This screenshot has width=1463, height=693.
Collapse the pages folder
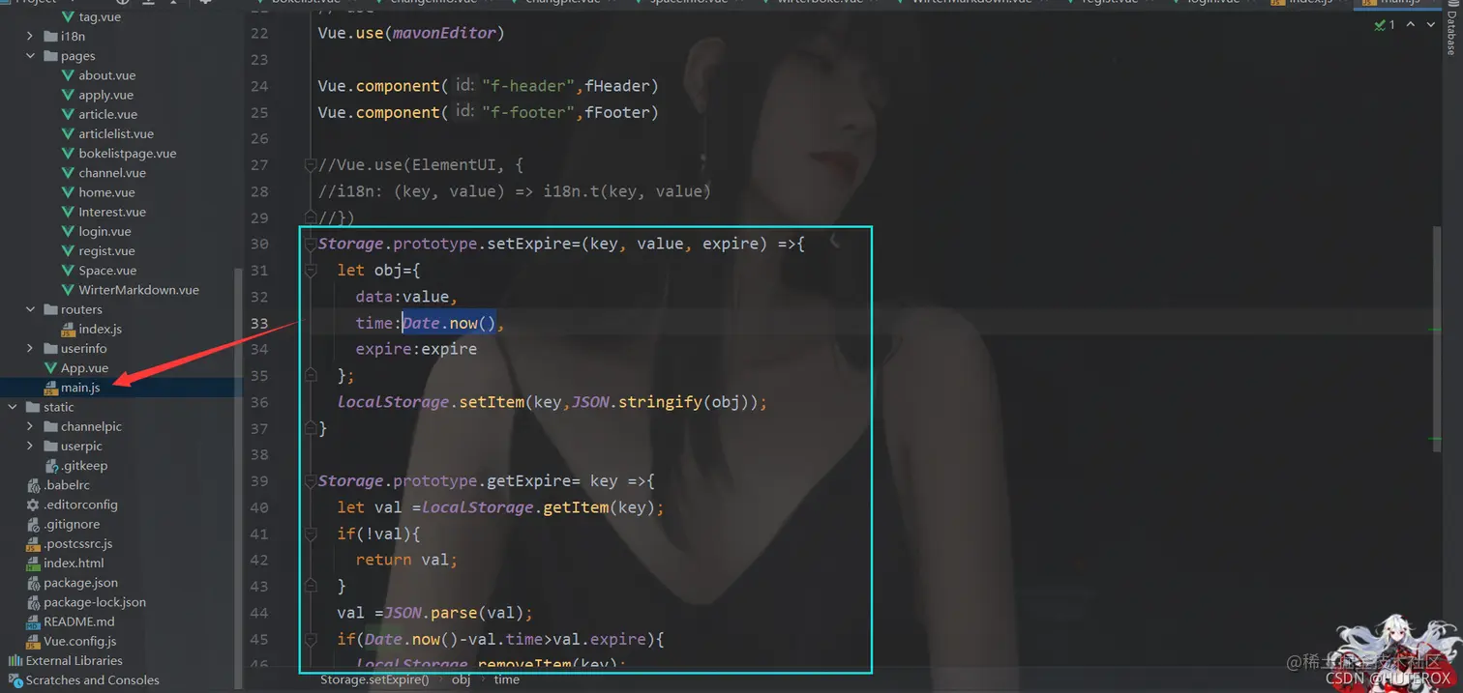[x=30, y=56]
